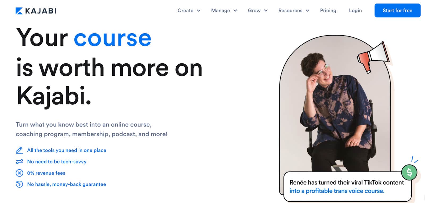
Task: Click 'Turn what you know best' subheading
Action: (x=92, y=129)
